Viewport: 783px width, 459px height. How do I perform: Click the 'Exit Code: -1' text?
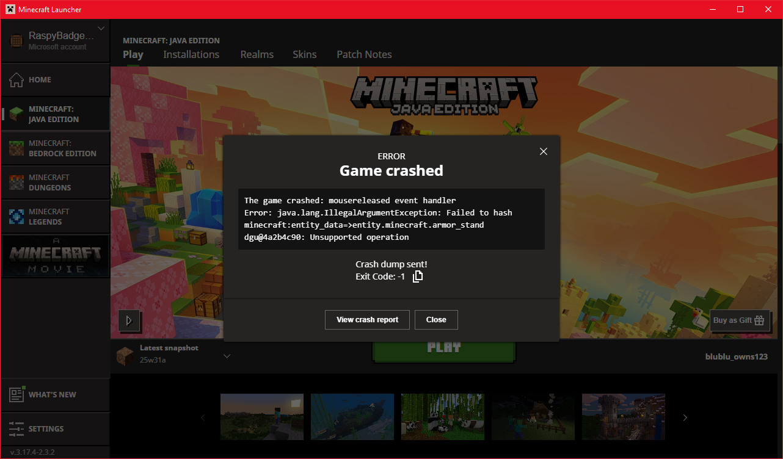[380, 276]
